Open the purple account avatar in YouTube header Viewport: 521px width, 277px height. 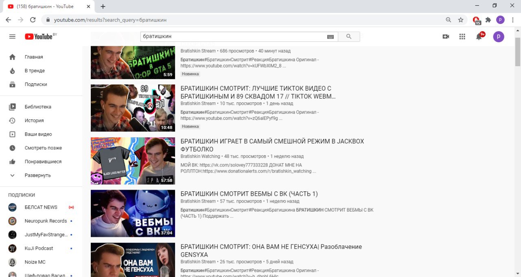coord(499,37)
